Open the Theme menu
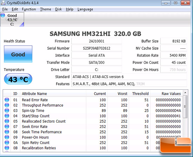 point(45,9)
